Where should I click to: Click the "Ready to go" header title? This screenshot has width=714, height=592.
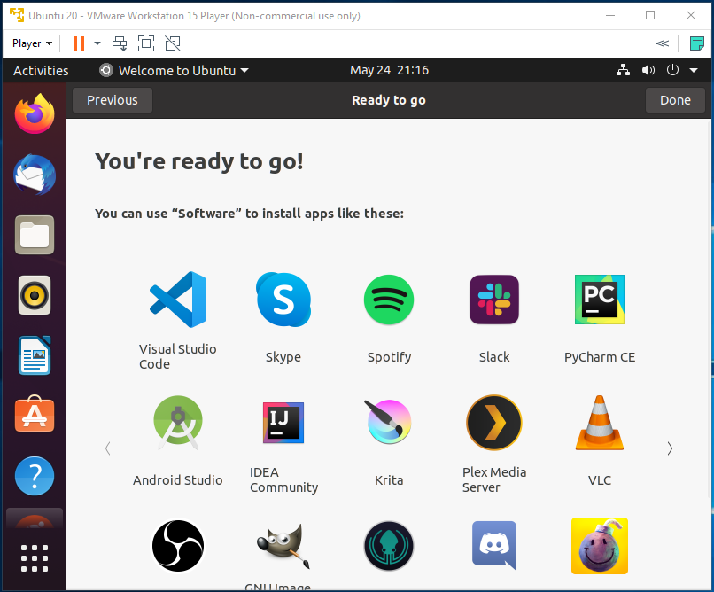click(389, 100)
